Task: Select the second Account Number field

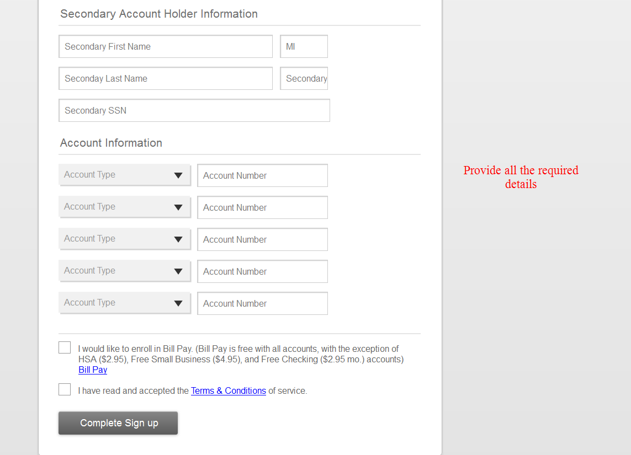Action: (262, 207)
